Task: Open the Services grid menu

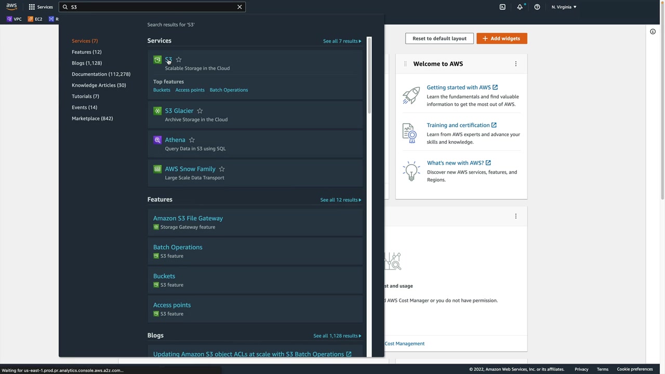Action: click(41, 7)
